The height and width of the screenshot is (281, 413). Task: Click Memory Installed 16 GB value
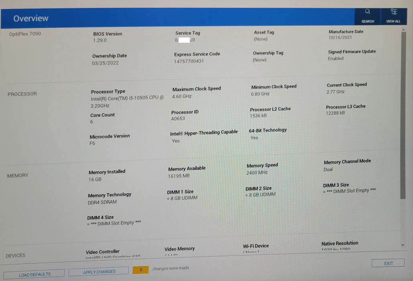point(95,179)
